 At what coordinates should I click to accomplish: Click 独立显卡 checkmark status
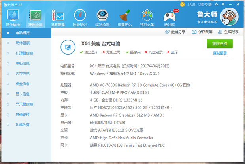(x=89, y=52)
